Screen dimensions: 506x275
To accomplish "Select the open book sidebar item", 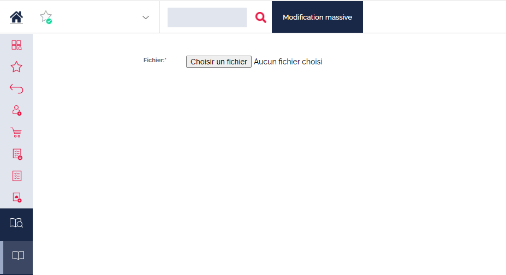I will click(x=18, y=256).
